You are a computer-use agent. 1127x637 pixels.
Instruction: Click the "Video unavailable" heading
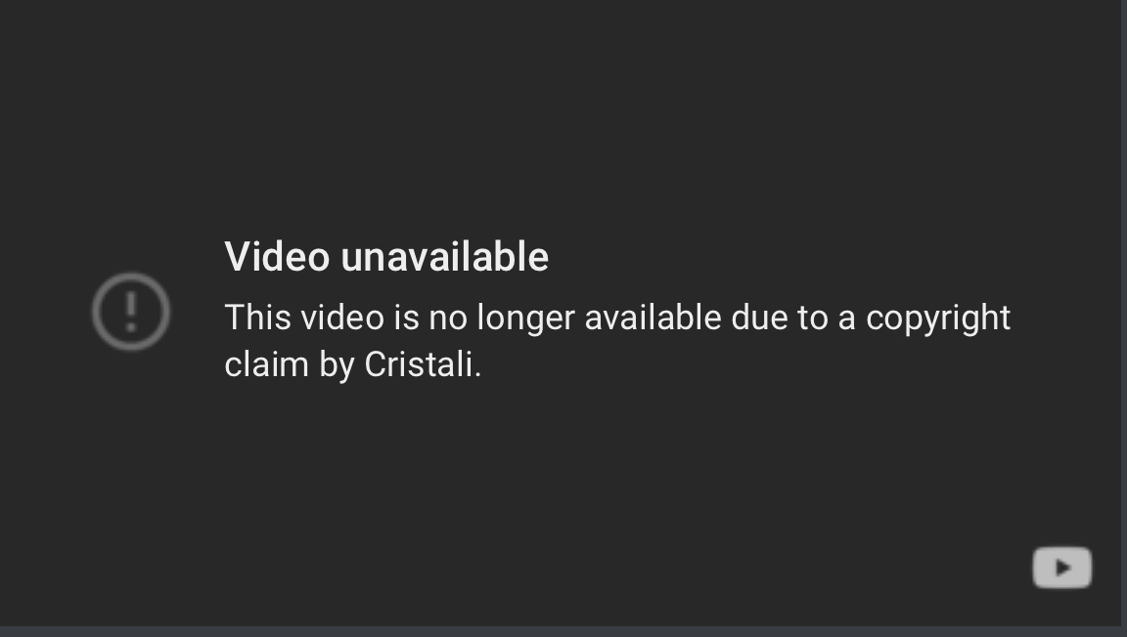tap(386, 256)
